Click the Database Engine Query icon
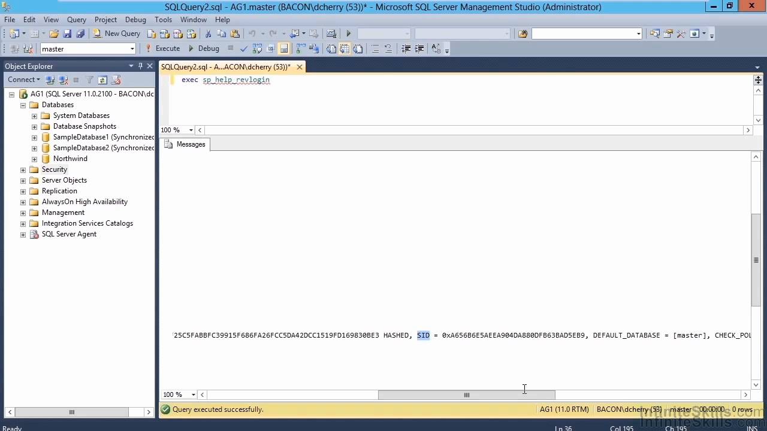 [x=152, y=34]
